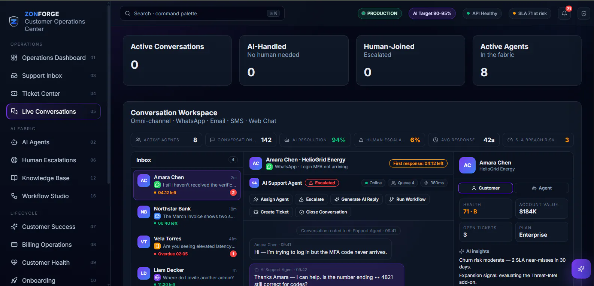Click the Customer Health heart icon
The image size is (594, 286).
(x=14, y=262)
